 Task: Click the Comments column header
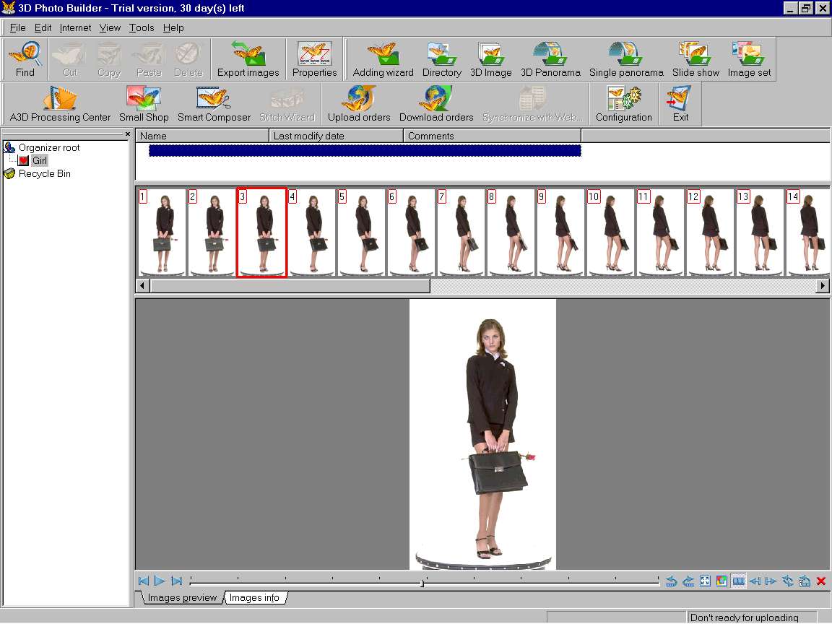tap(493, 136)
